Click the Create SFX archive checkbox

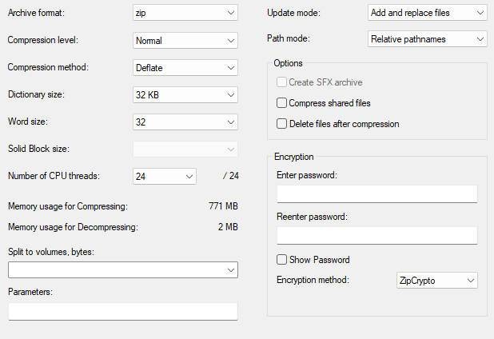tap(281, 82)
